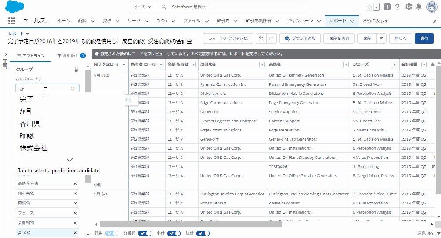
Task: Open the リード nav tab
Action: pyautogui.click(x=134, y=21)
